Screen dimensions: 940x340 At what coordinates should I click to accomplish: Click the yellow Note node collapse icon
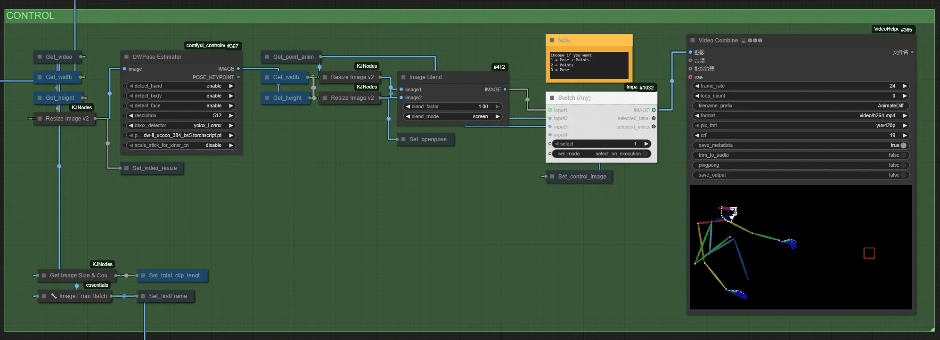coord(552,40)
